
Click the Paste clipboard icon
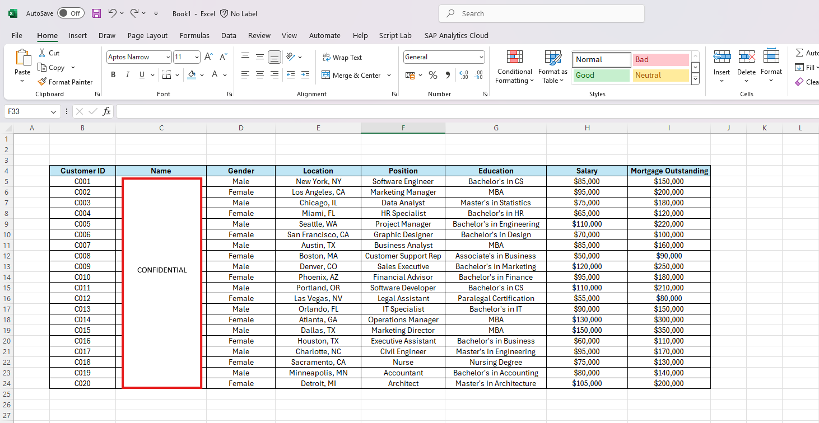pyautogui.click(x=22, y=58)
